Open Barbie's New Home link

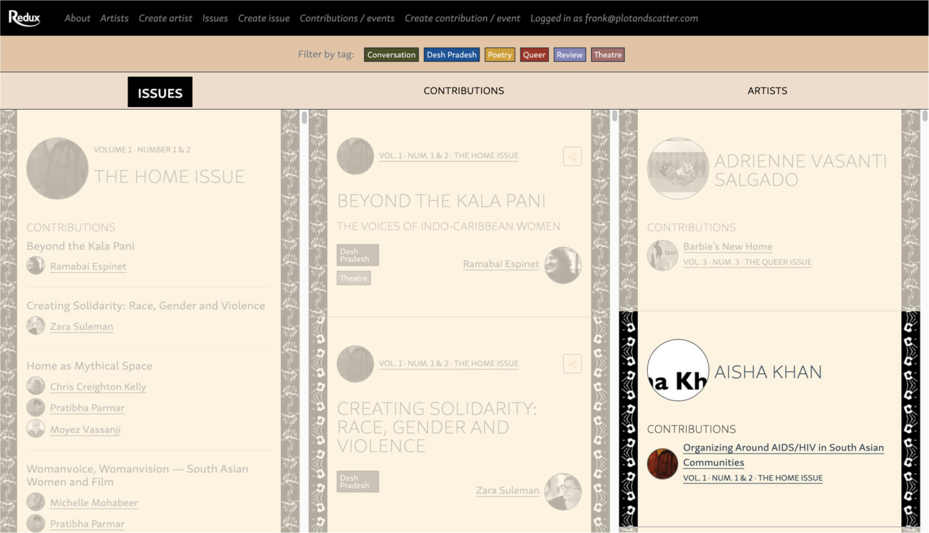(727, 247)
